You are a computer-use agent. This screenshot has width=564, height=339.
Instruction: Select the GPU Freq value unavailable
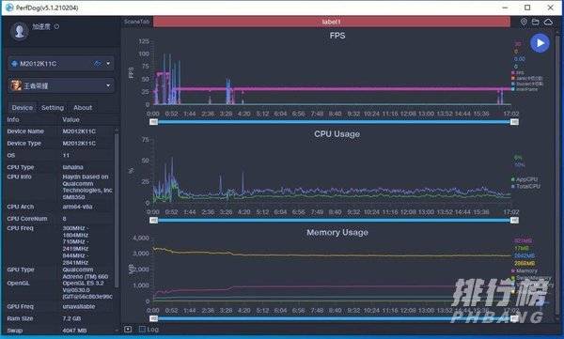coord(79,306)
